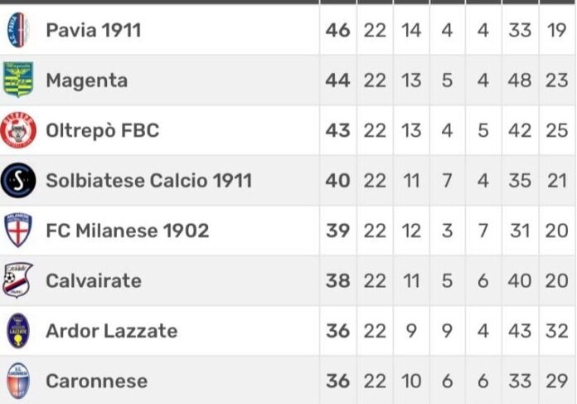
Task: Select the Caronnese team crest
Action: [18, 381]
